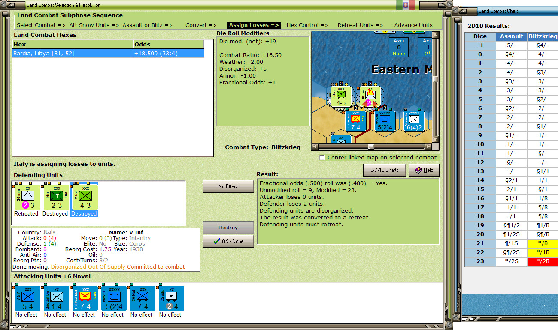
Task: Select the IV Mot 7-4 attacking unit
Action: [142, 298]
